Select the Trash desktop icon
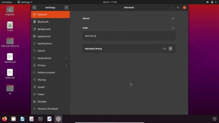 (x=10, y=27)
